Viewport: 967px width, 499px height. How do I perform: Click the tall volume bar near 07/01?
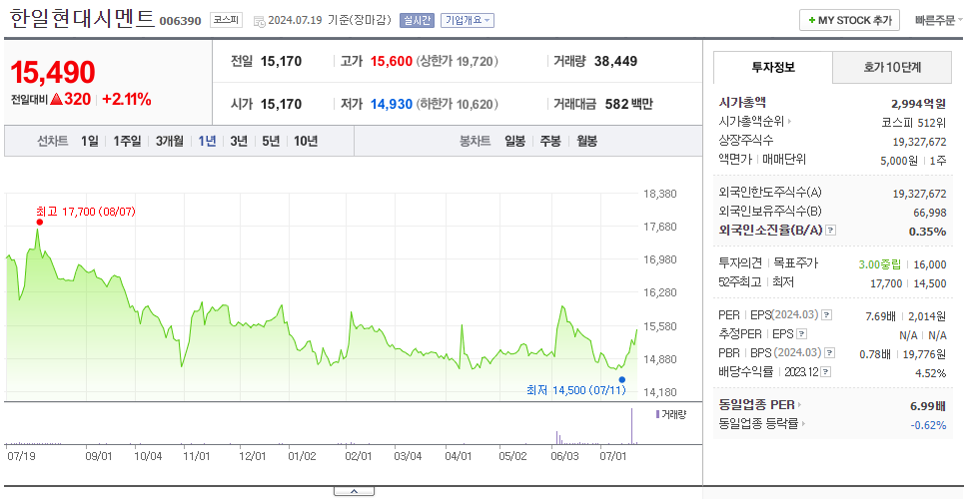click(x=631, y=426)
